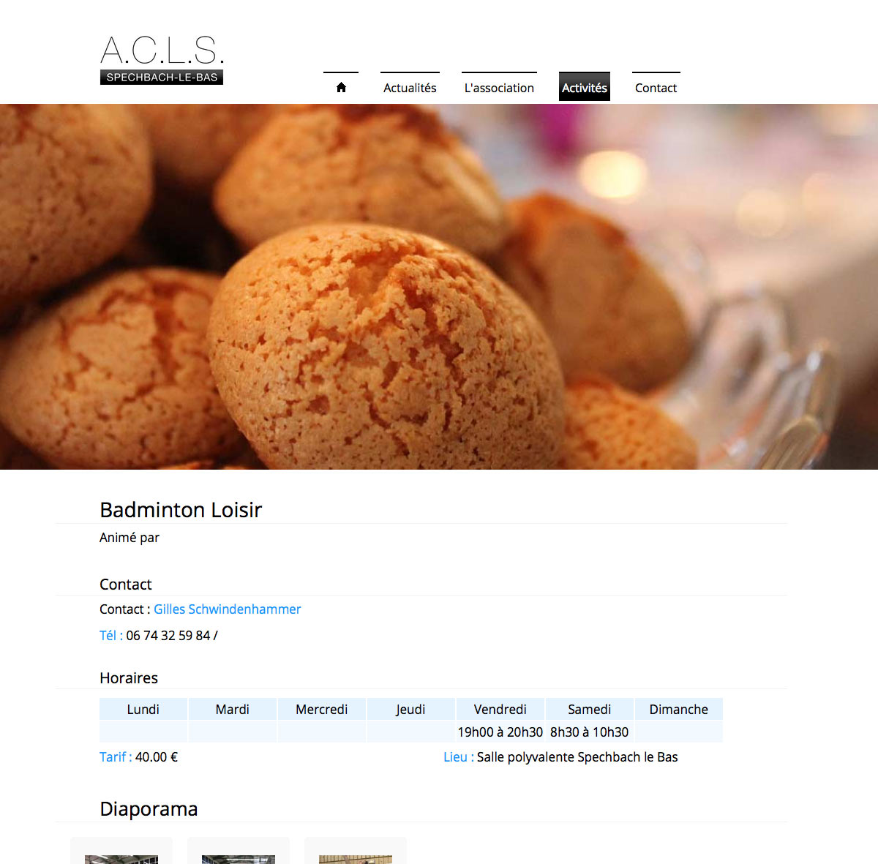The height and width of the screenshot is (864, 878).
Task: Select the highlighted Activités tab
Action: click(x=585, y=87)
